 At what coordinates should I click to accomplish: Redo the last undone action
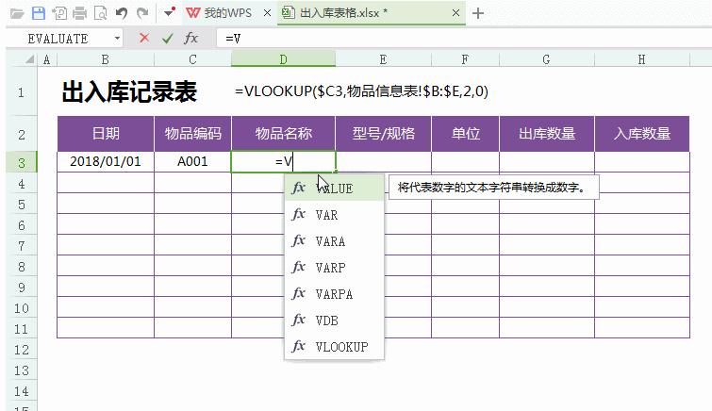[142, 13]
